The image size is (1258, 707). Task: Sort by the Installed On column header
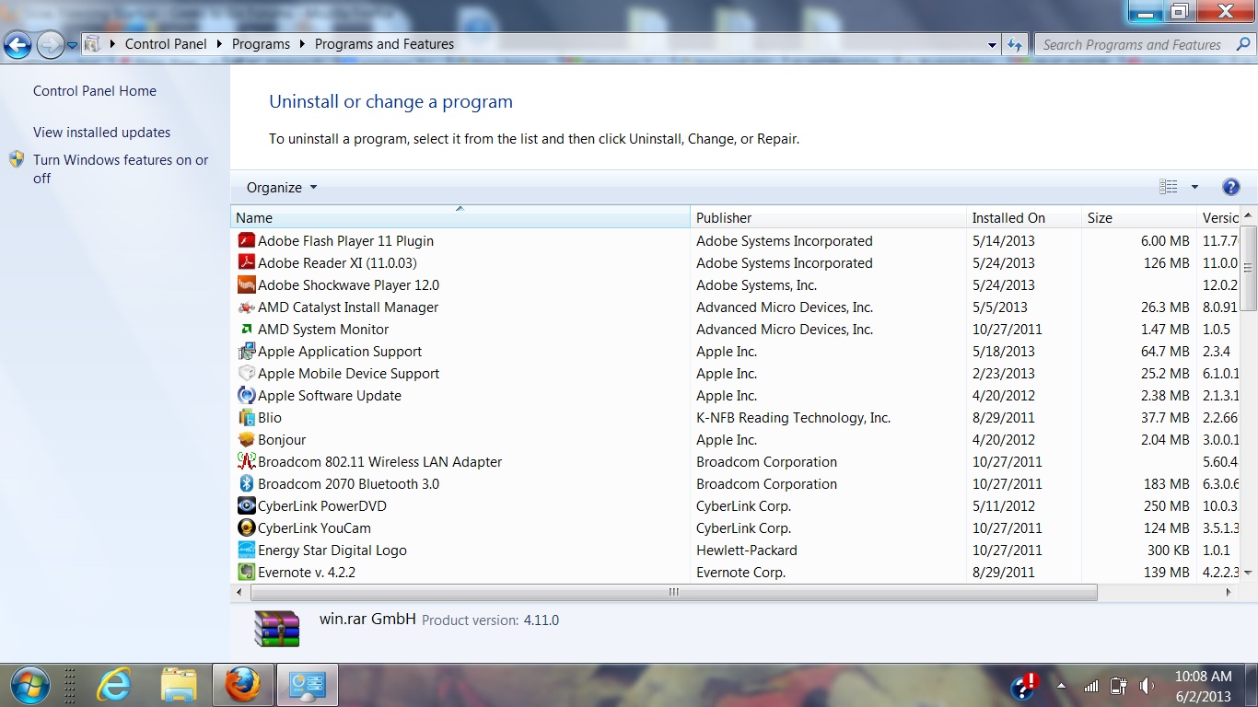(x=1023, y=217)
